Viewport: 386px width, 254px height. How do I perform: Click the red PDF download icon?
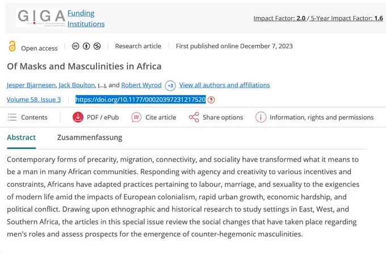(78, 117)
